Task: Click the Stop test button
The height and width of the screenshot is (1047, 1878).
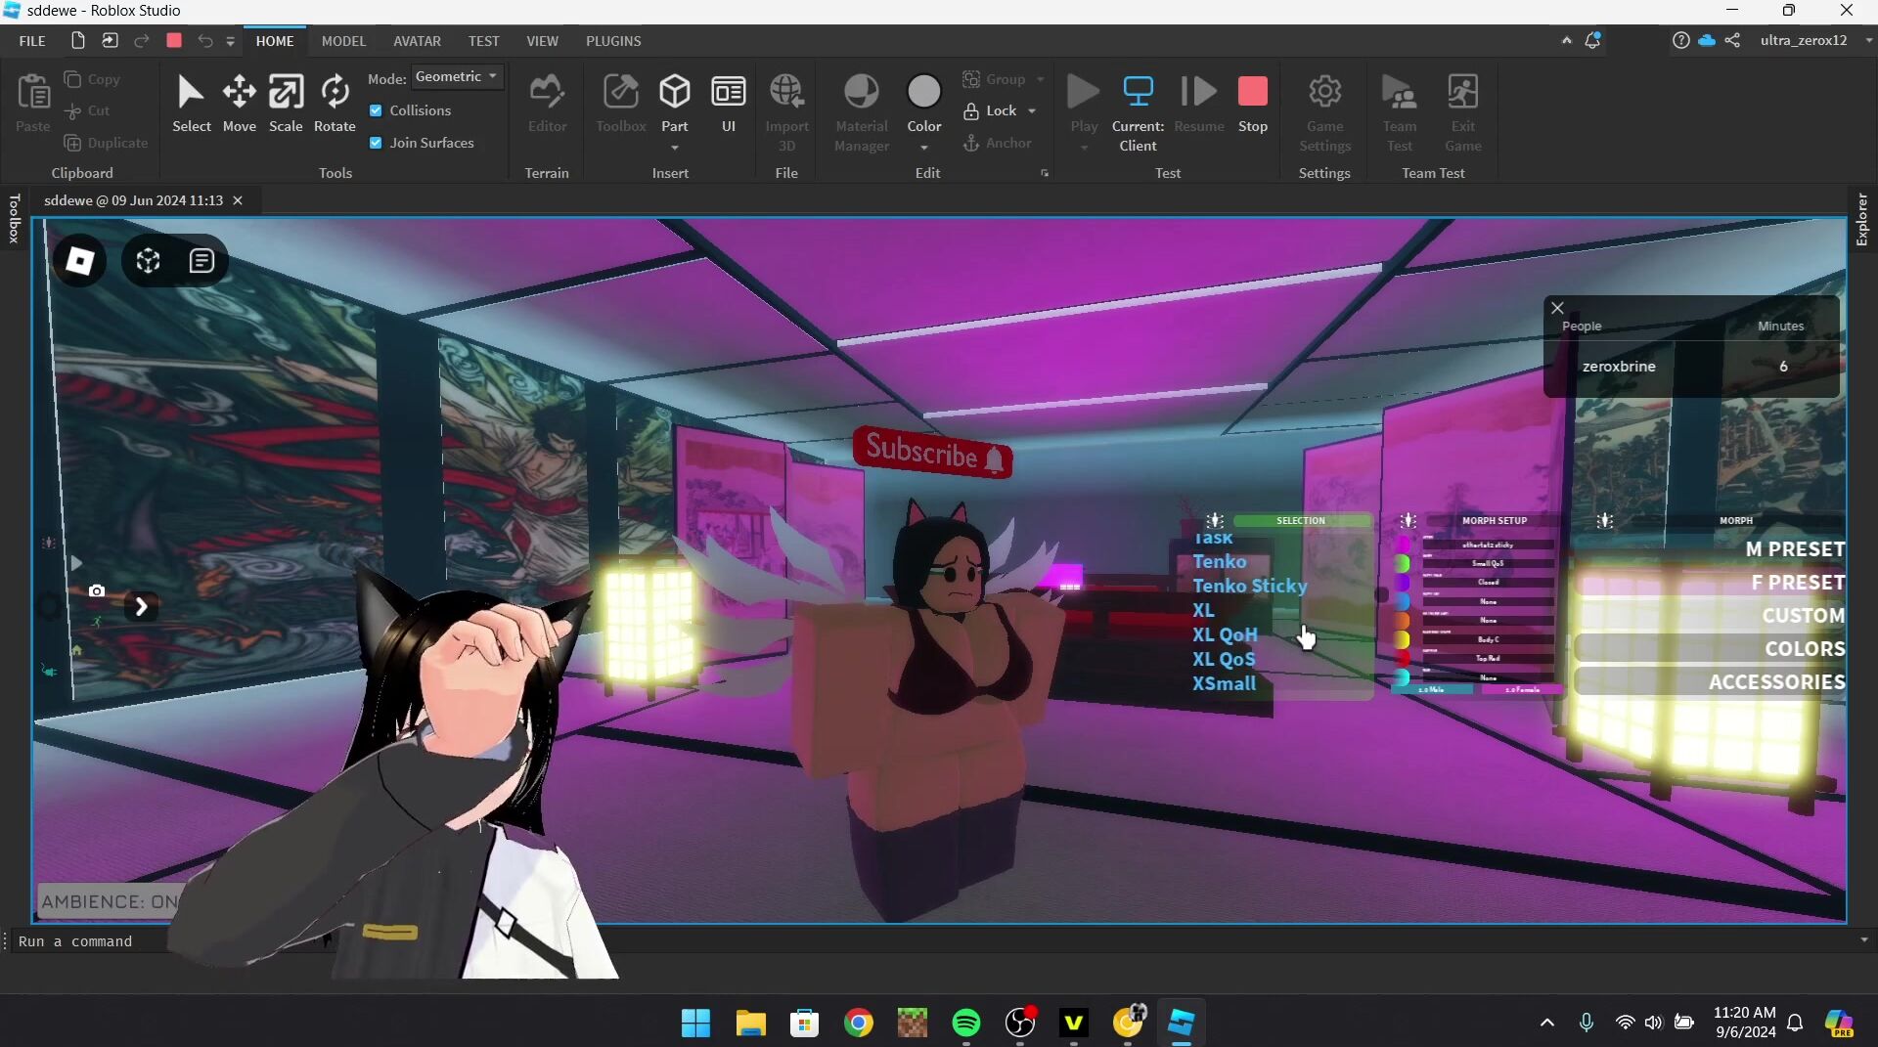Action: (1252, 103)
